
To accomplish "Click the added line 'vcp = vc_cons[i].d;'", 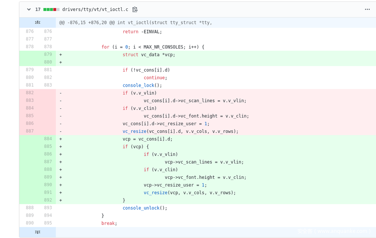I will [147, 139].
